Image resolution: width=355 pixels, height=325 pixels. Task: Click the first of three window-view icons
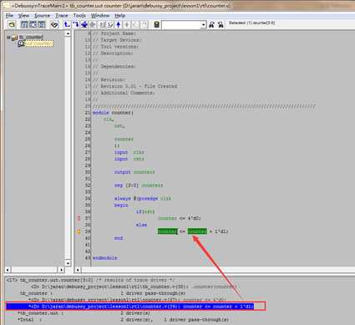(x=24, y=24)
